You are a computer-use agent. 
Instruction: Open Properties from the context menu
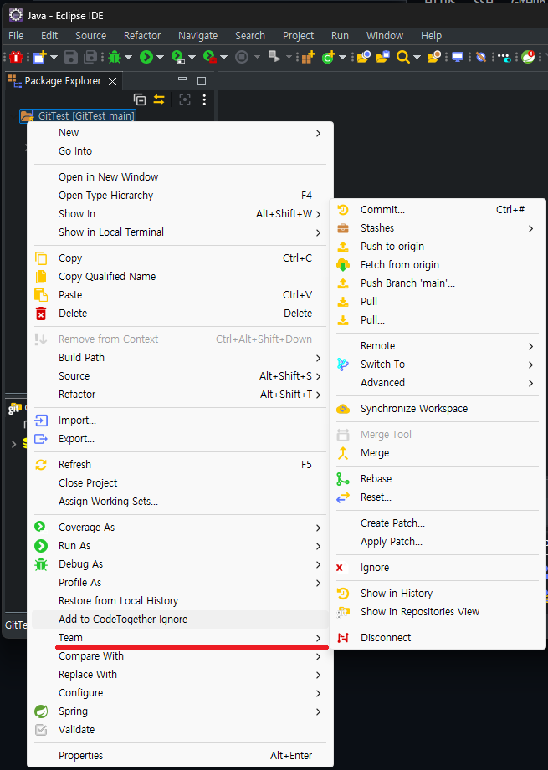181,755
